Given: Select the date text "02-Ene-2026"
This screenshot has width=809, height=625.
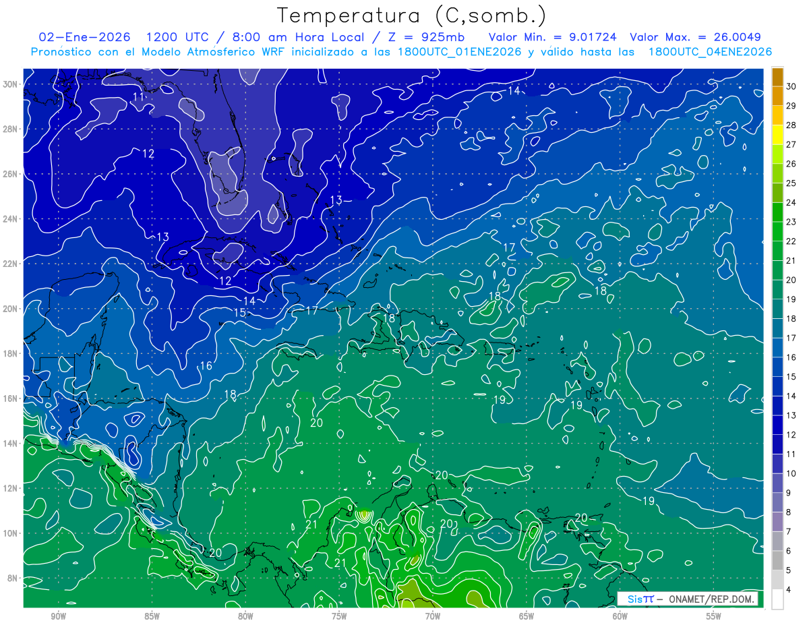Looking at the screenshot, I should point(83,37).
